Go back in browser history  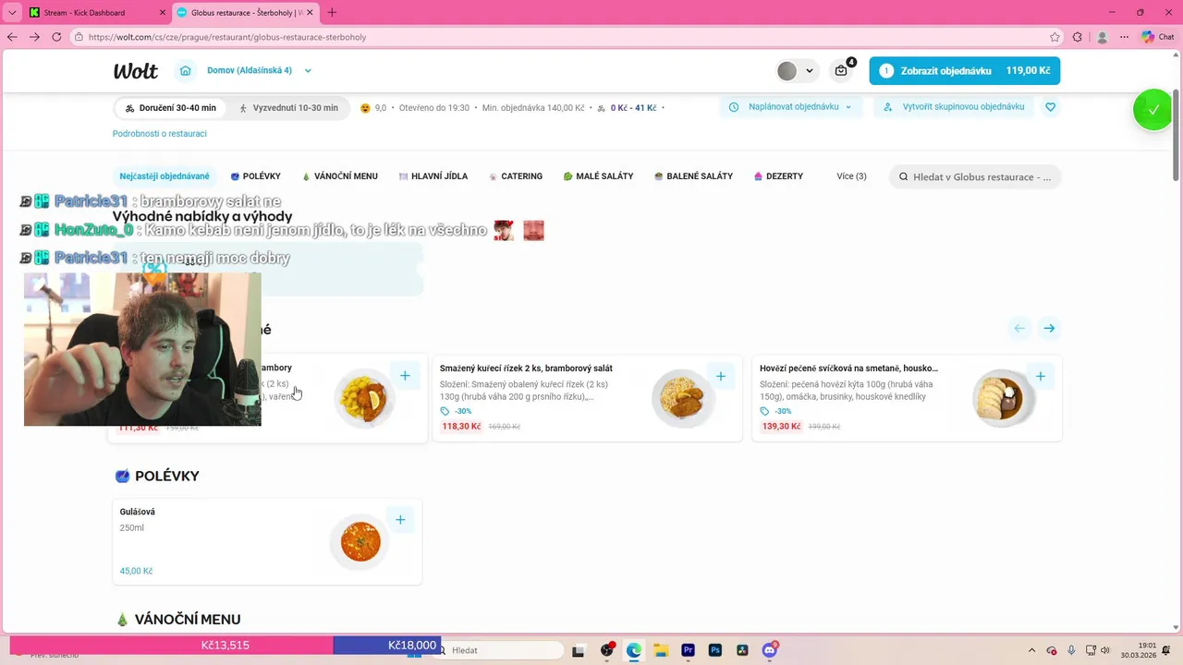click(12, 37)
